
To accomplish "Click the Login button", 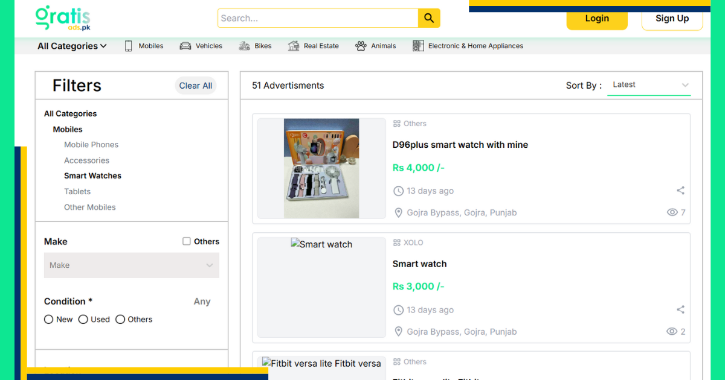I will [597, 18].
